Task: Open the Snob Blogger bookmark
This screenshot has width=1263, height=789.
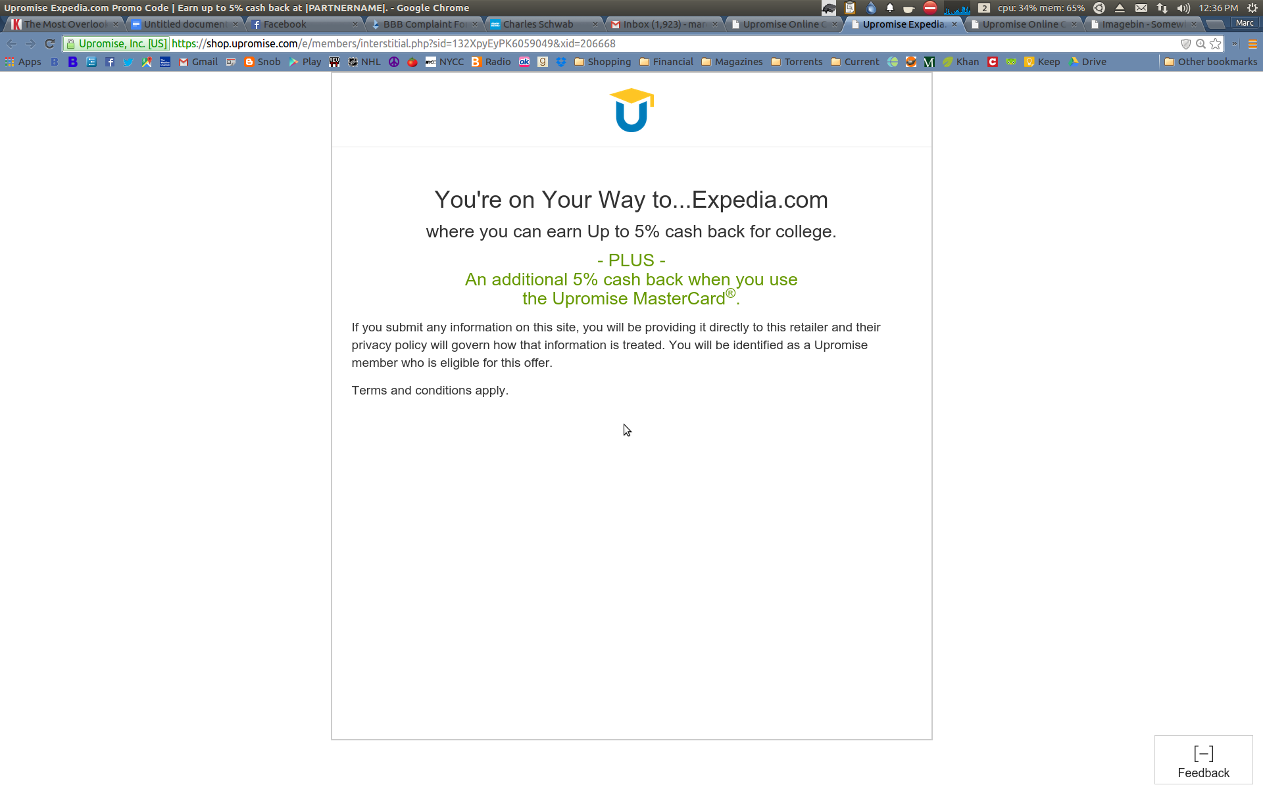Action: coord(262,62)
